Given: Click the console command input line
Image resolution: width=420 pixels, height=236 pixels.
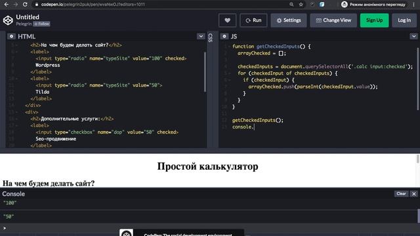Looking at the screenshot, I should click(210, 228).
